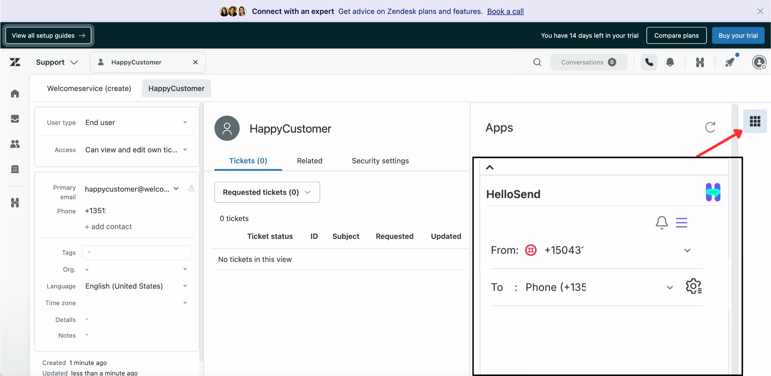Click into the Tags input field
Image resolution: width=771 pixels, height=376 pixels.
[137, 252]
